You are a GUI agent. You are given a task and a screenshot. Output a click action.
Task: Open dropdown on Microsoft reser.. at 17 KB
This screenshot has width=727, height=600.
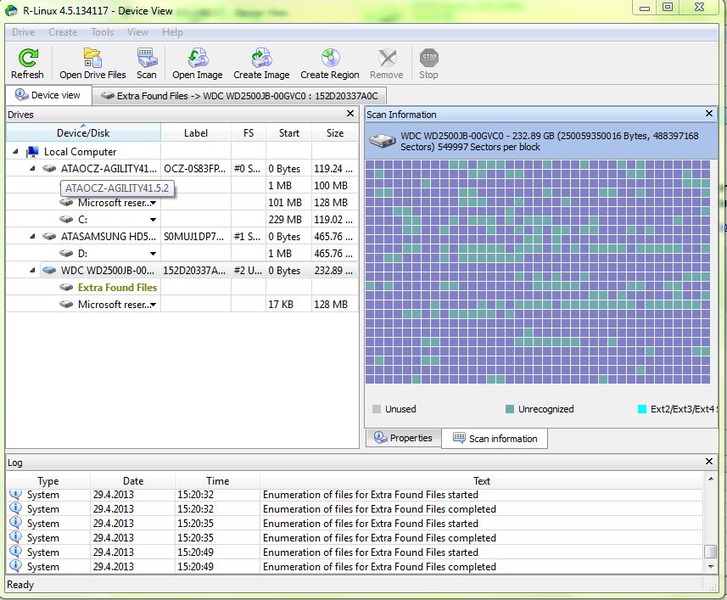pyautogui.click(x=153, y=305)
